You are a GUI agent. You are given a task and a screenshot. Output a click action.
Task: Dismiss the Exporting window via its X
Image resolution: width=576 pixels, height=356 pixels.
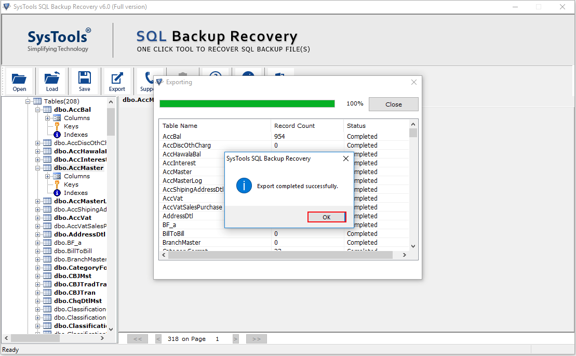coord(414,82)
